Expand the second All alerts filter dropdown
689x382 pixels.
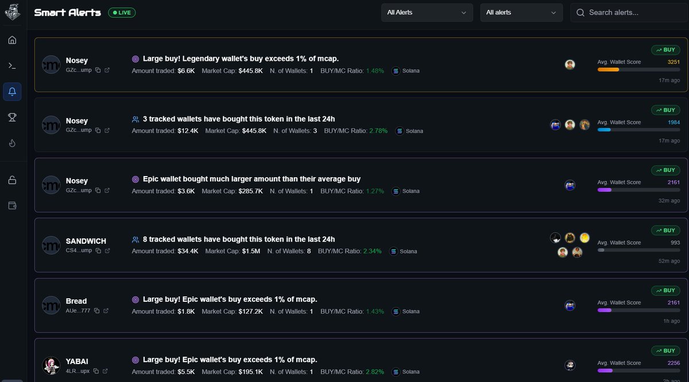[x=521, y=12]
